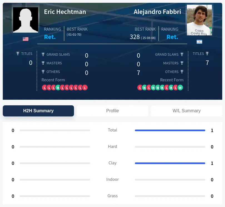The width and height of the screenshot is (225, 207).
Task: Click the blue Total wins bar
Action: 170,130
